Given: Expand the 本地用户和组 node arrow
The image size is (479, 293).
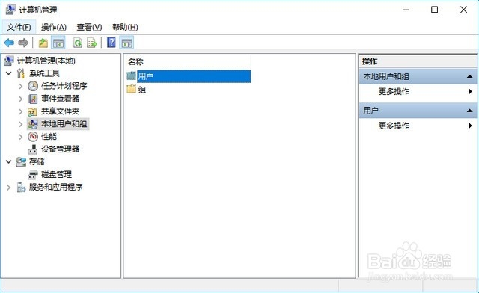Looking at the screenshot, I should tap(20, 124).
